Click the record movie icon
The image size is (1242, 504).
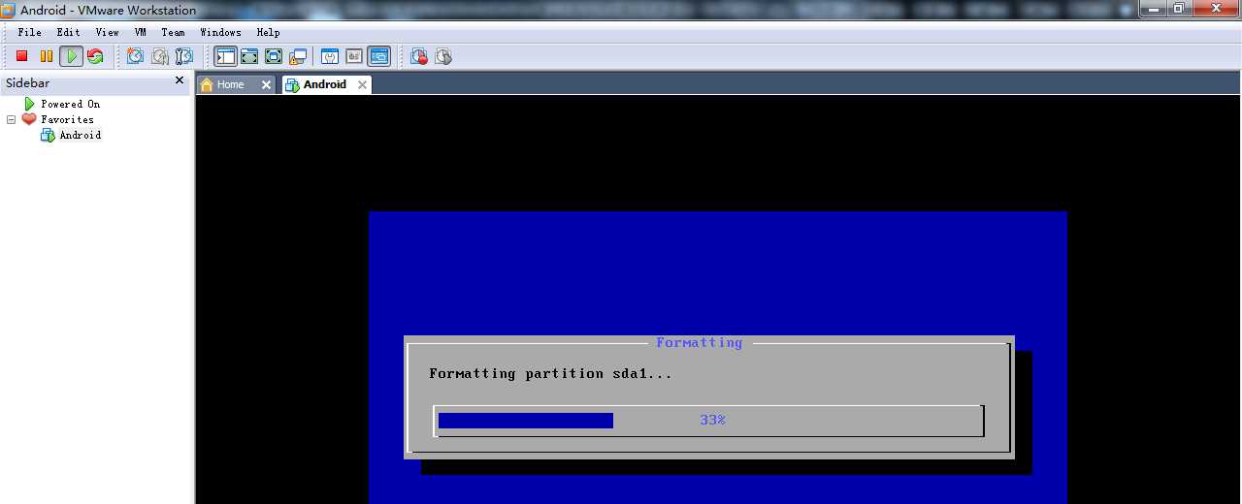419,56
